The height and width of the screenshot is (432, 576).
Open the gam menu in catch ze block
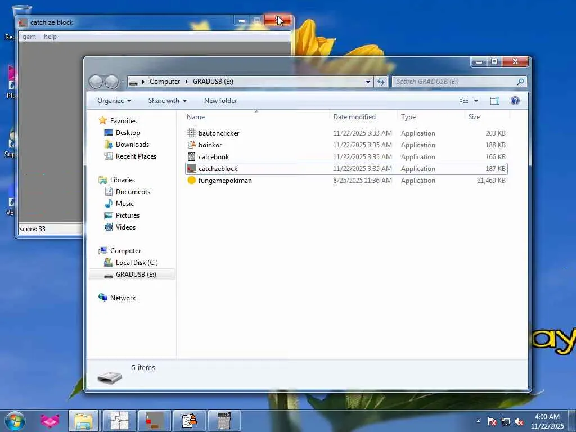coord(29,37)
